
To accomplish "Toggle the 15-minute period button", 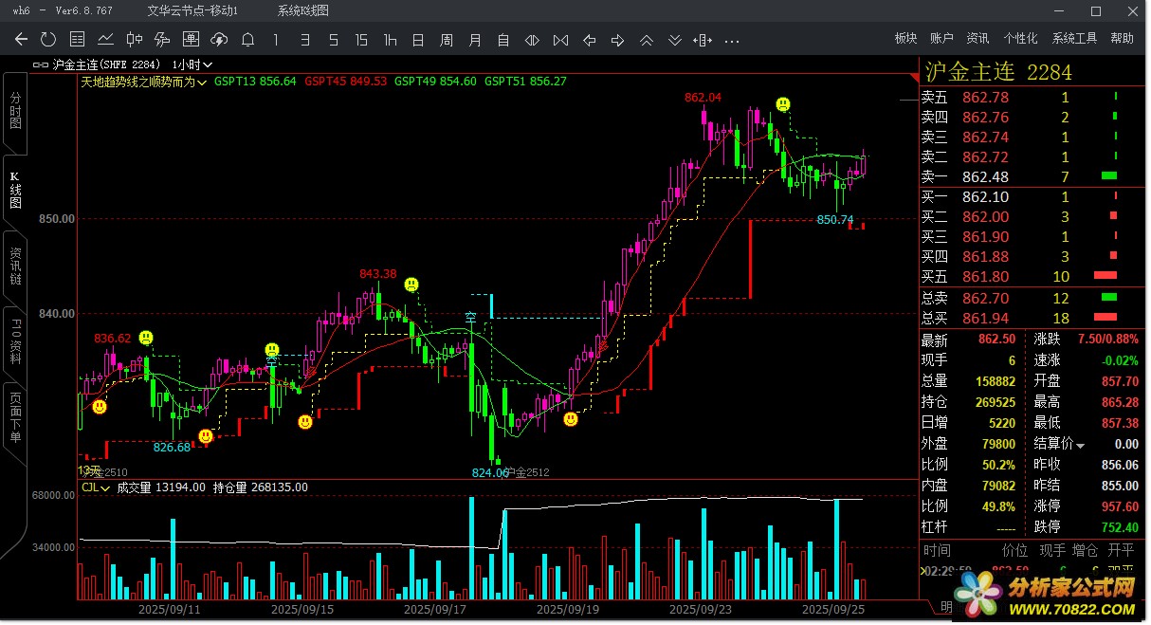I will 361,40.
